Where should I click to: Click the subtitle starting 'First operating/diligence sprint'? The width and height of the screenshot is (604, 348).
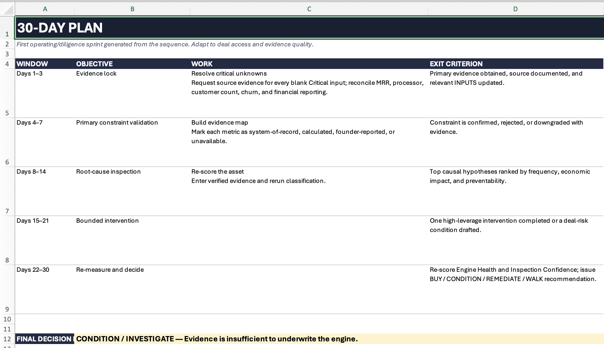pos(165,44)
